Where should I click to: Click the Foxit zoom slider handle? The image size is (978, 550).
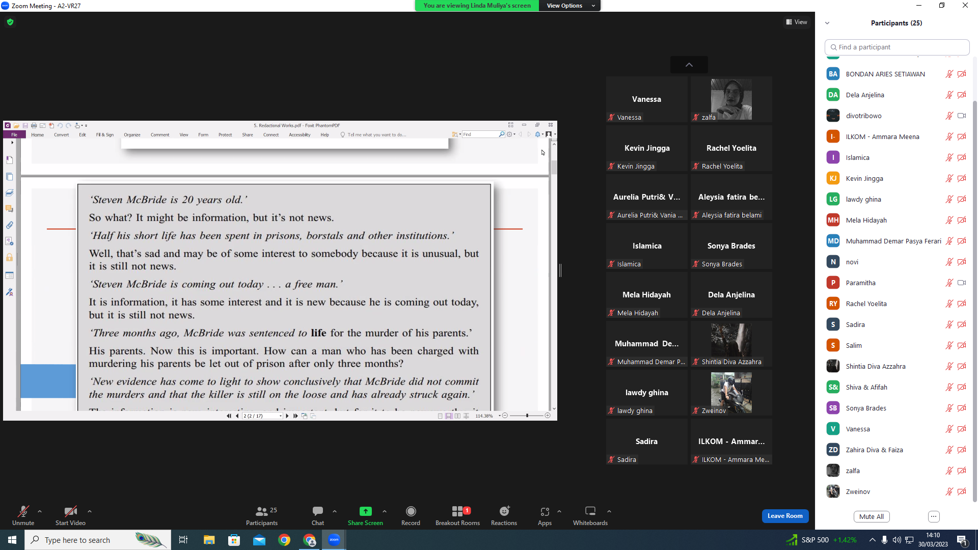tap(527, 416)
